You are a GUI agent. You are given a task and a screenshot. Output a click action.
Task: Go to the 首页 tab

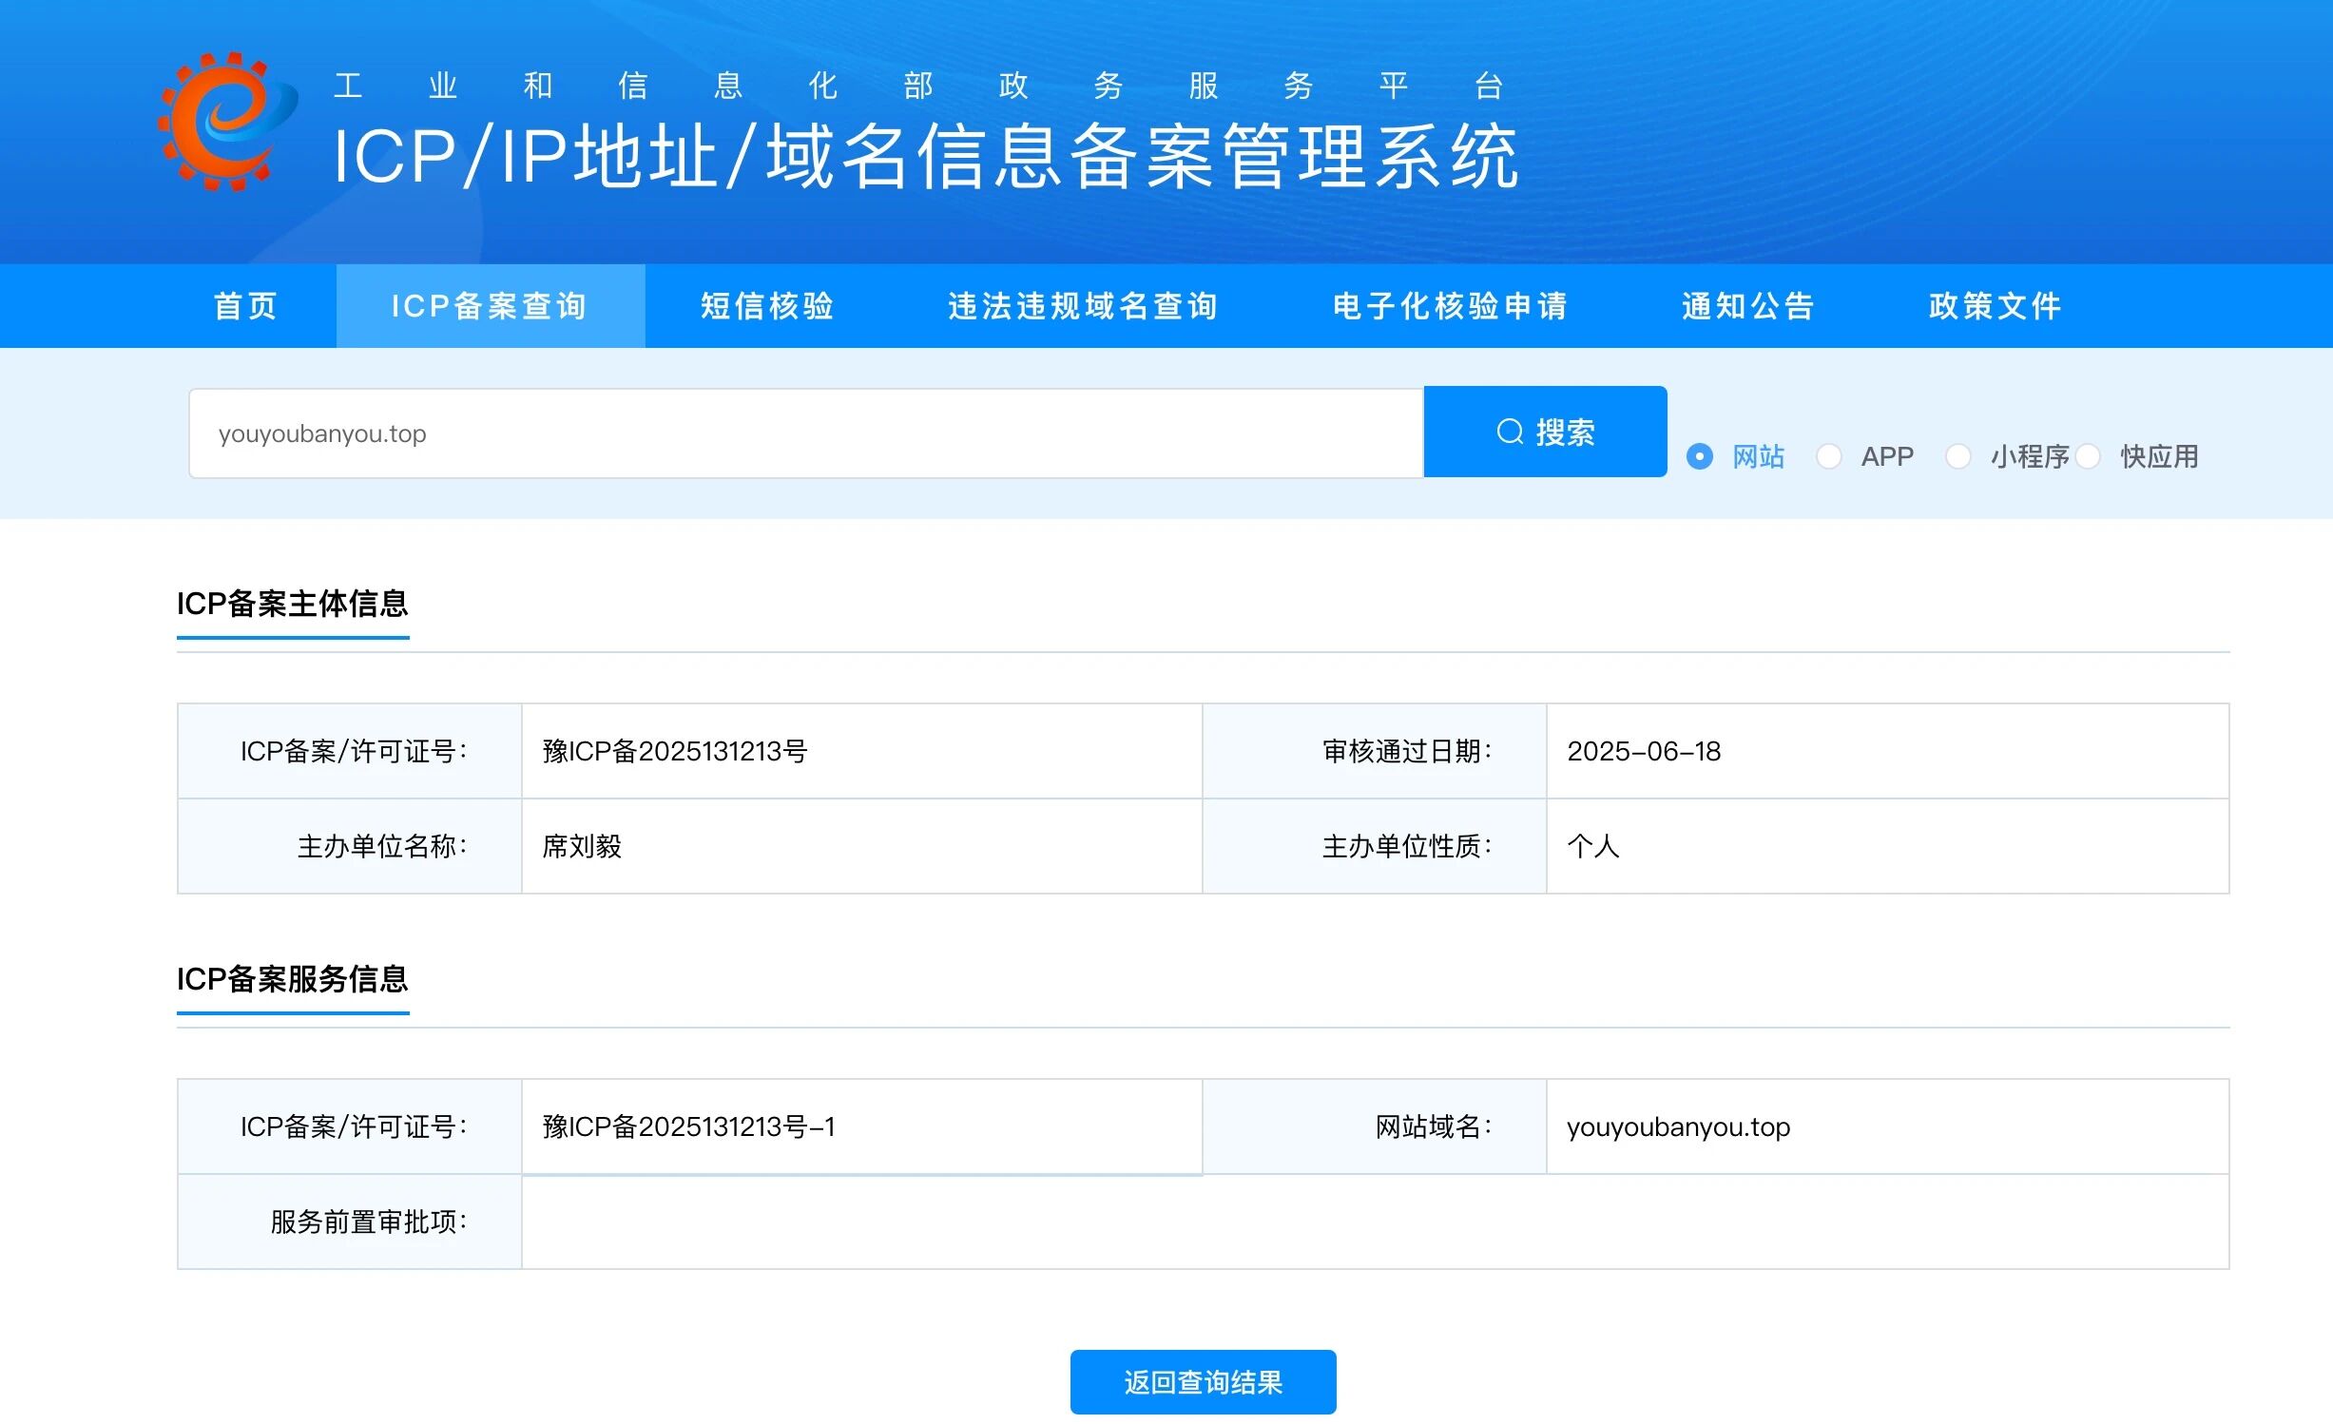click(246, 306)
